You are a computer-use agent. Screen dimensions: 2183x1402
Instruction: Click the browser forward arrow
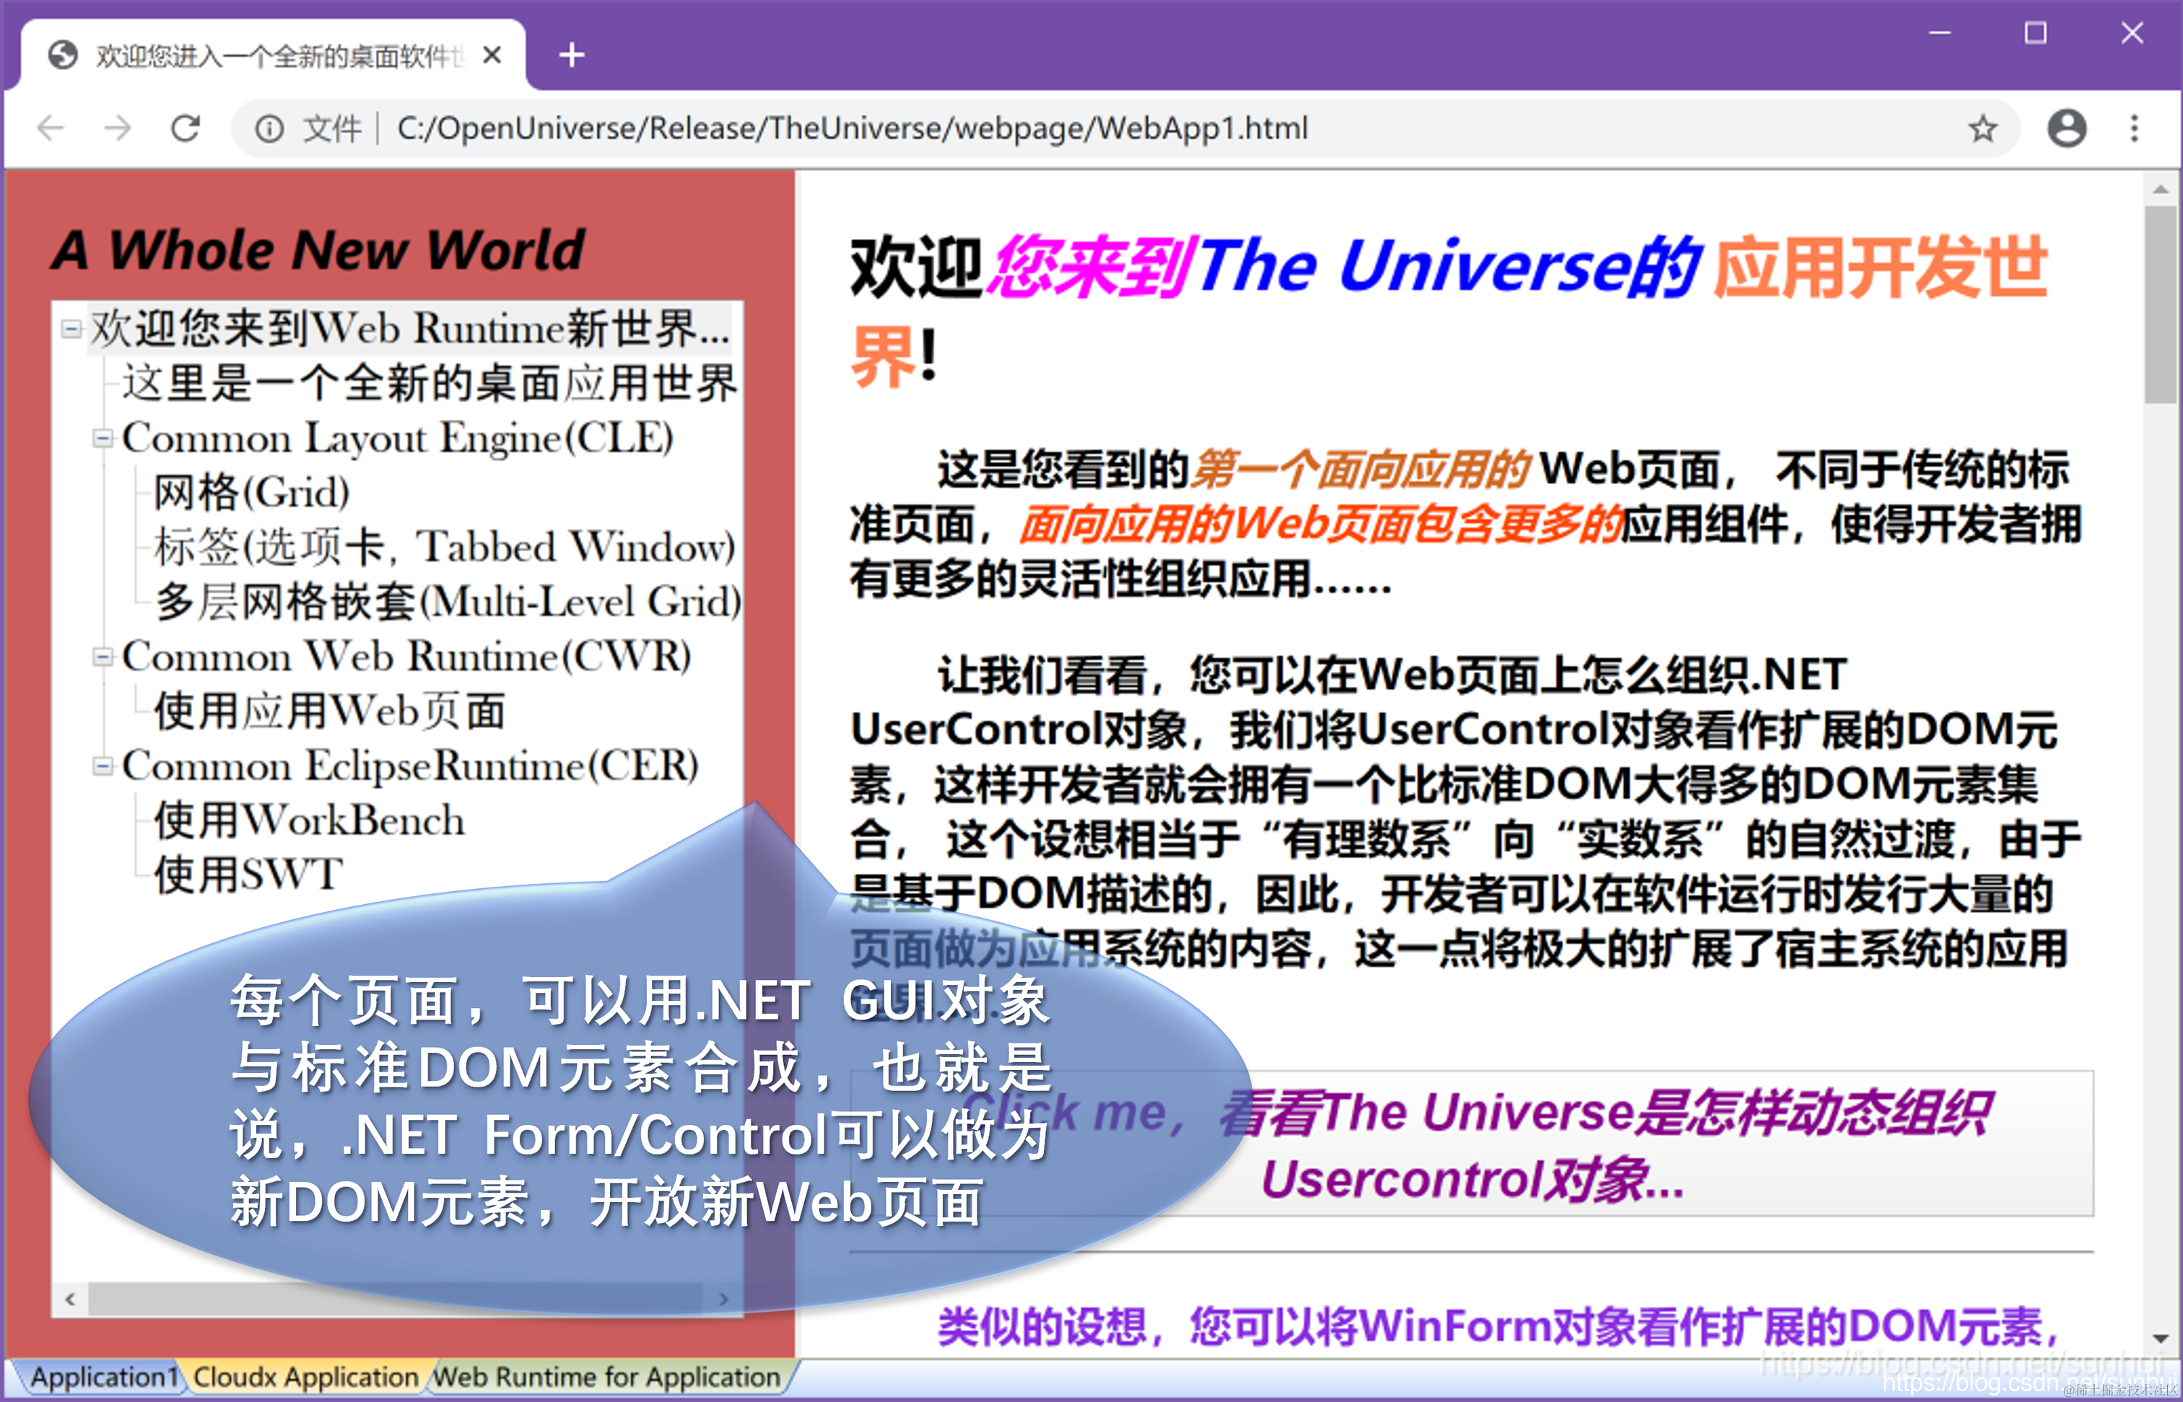pyautogui.click(x=118, y=128)
